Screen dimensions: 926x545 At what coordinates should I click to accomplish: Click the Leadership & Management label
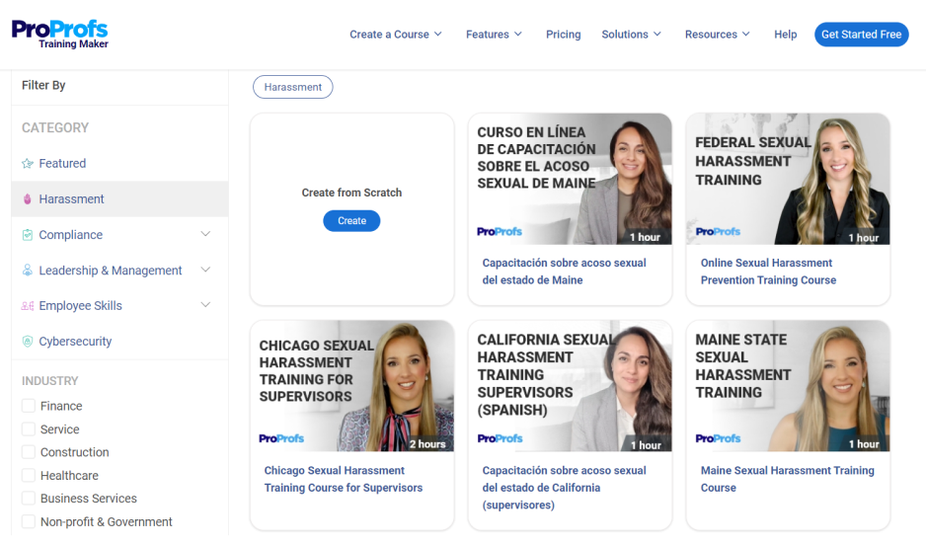111,271
